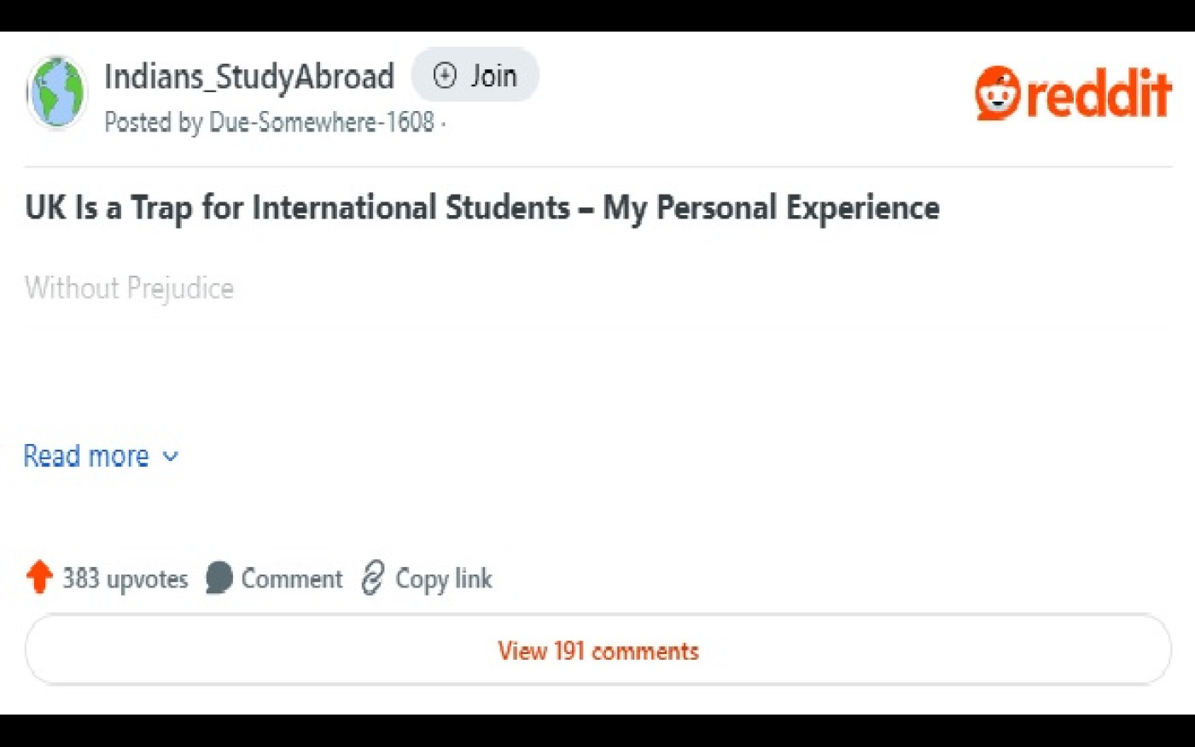
Task: Click the Without Prejudice preview text
Action: (129, 288)
